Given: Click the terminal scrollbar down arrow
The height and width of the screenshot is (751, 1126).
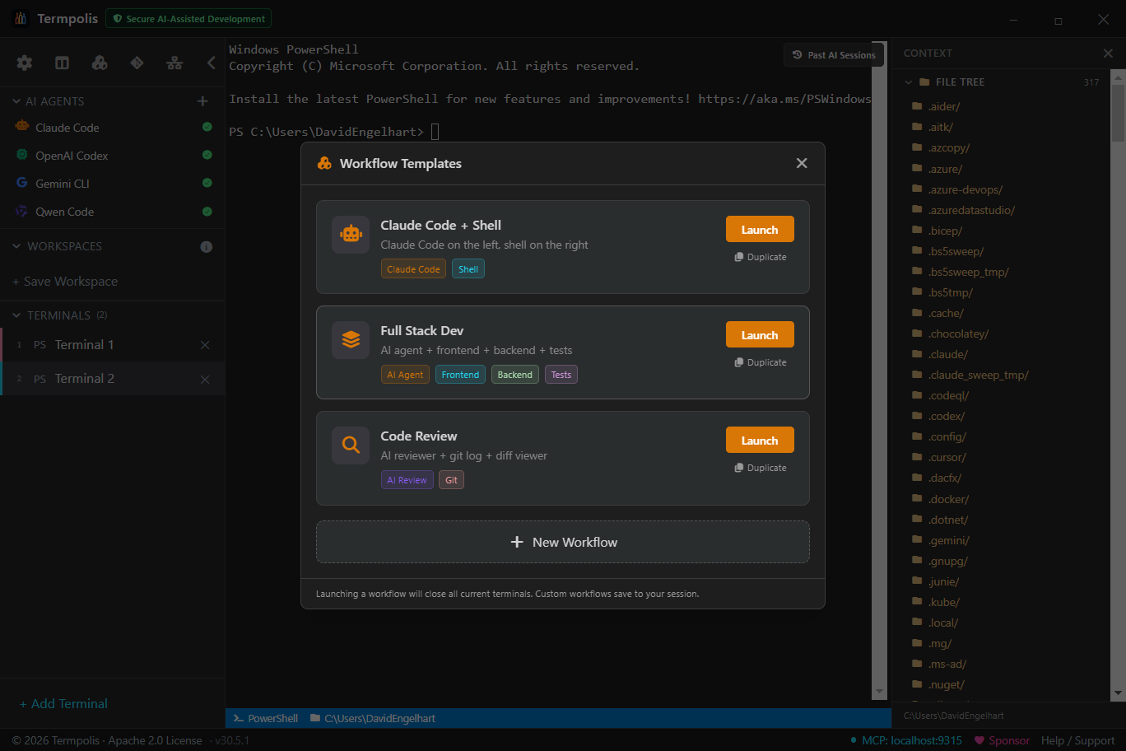Looking at the screenshot, I should [879, 691].
